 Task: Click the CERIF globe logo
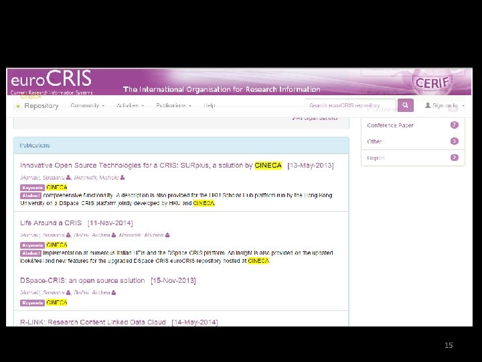coord(432,82)
